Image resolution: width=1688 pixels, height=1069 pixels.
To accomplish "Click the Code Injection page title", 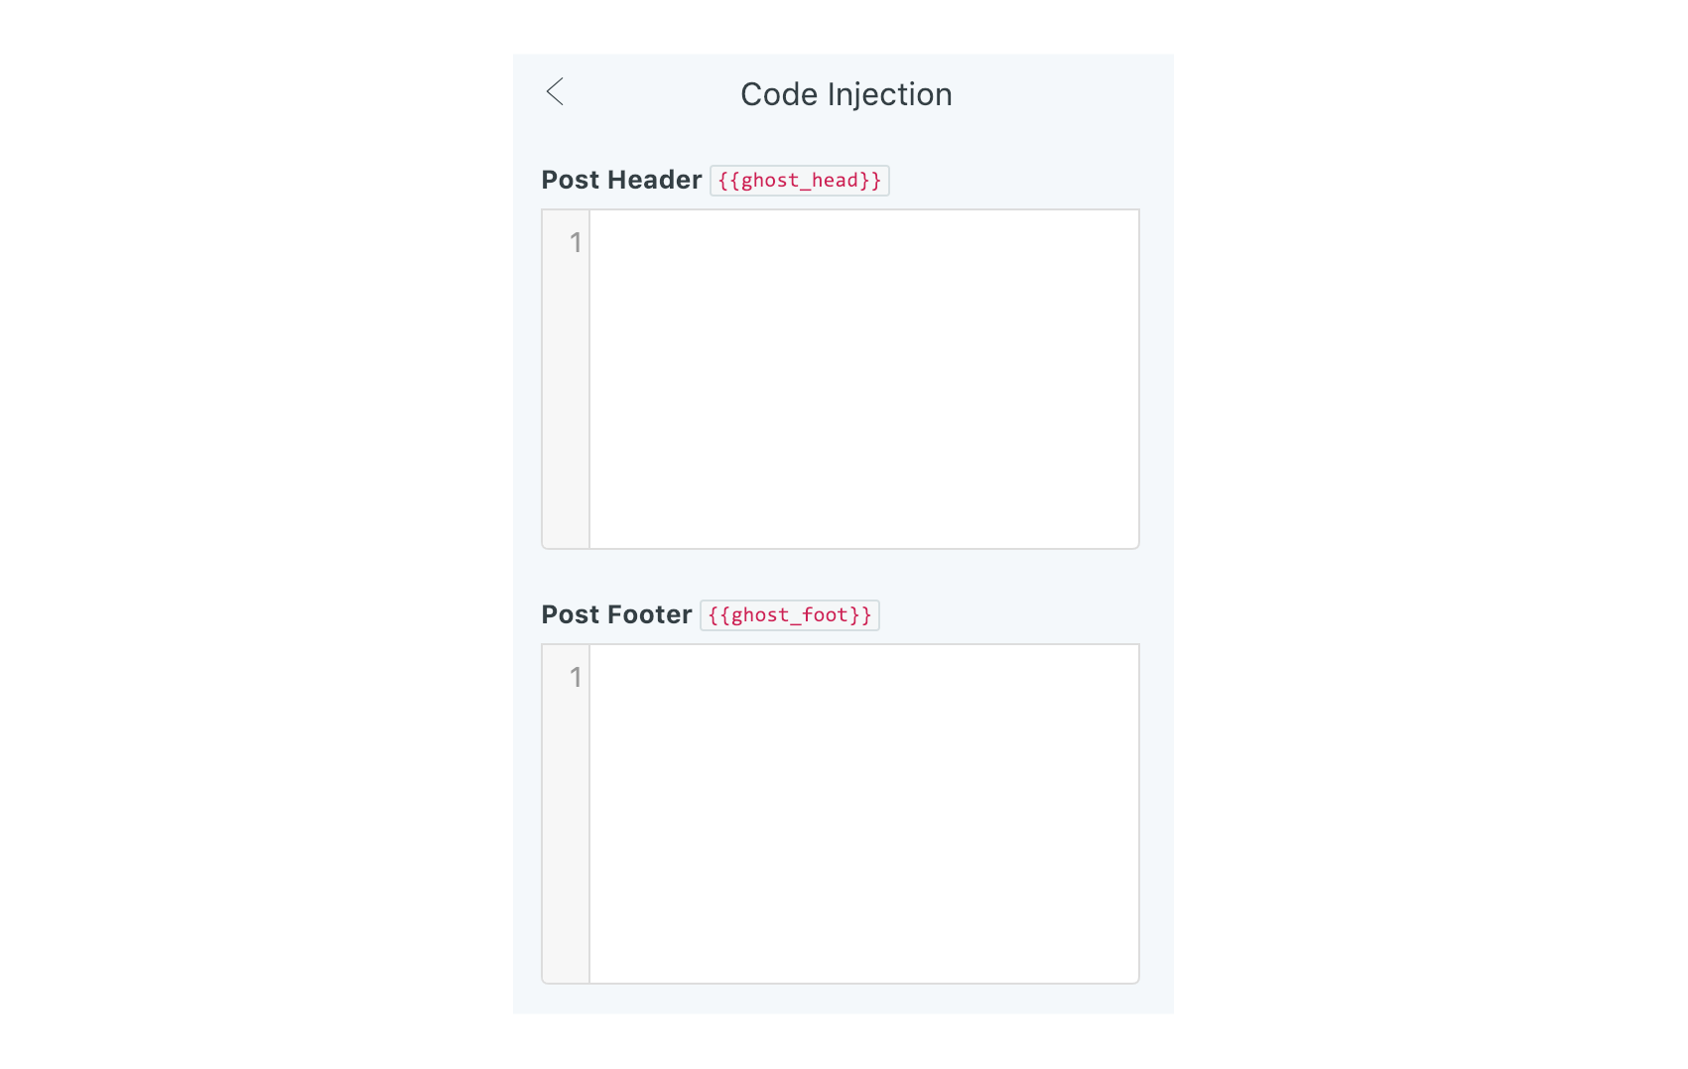I will (845, 94).
